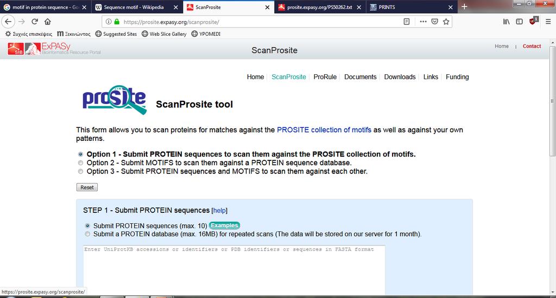Show site information for the page
This screenshot has width=556, height=298.
click(109, 22)
